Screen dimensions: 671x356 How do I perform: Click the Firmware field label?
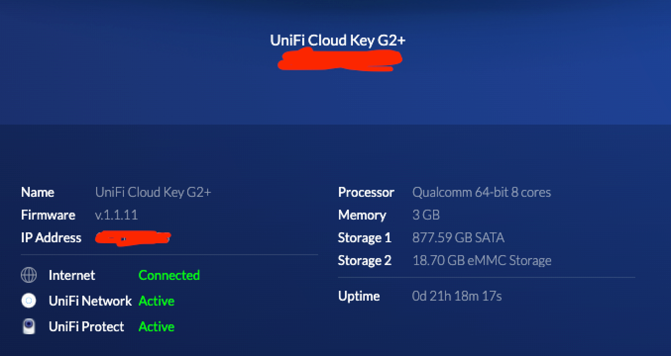48,215
